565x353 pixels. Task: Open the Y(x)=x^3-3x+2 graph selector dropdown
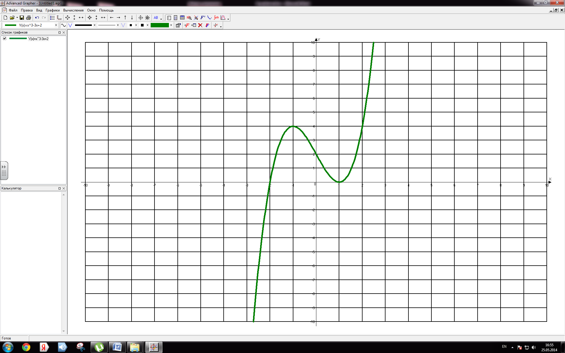point(56,25)
